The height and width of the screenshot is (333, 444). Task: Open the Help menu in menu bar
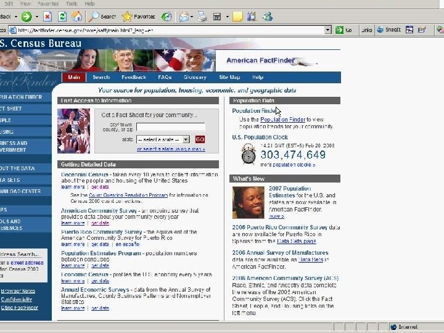(89, 4)
